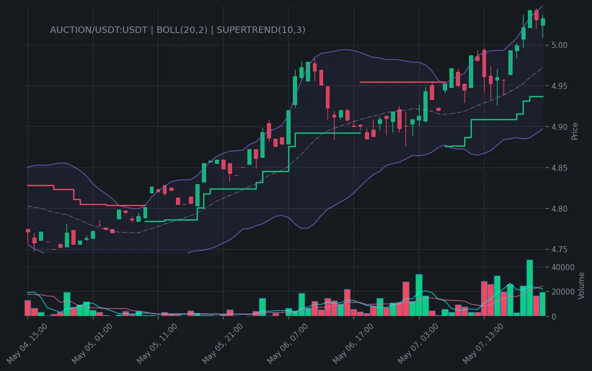Click the red supertrend line near 4.95
Image resolution: width=592 pixels, height=371 pixels.
coord(402,82)
